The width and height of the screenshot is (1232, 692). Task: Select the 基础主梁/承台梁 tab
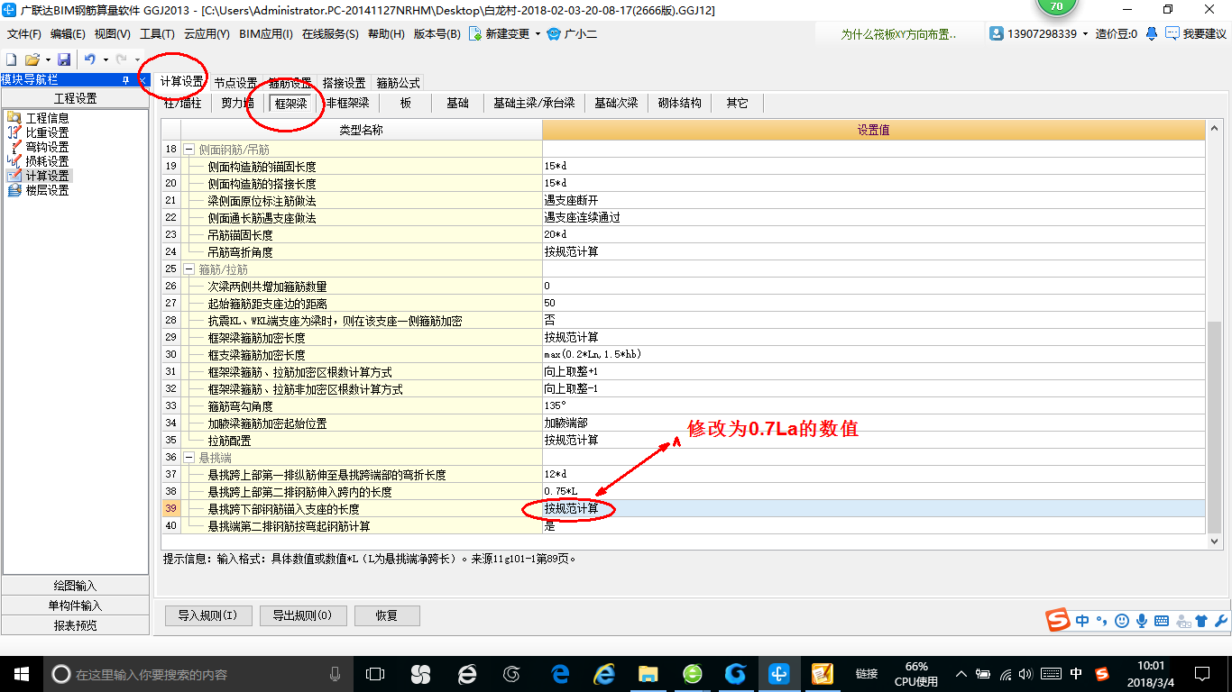pos(534,104)
